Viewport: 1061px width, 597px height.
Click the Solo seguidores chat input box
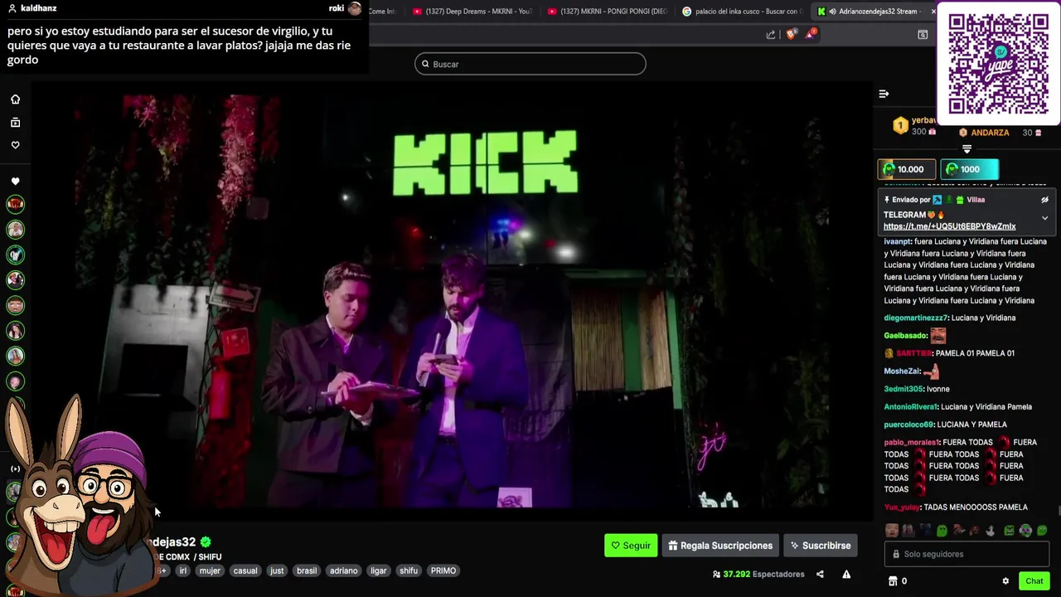pos(967,554)
